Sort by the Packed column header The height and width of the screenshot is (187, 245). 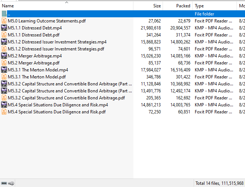pos(183,6)
